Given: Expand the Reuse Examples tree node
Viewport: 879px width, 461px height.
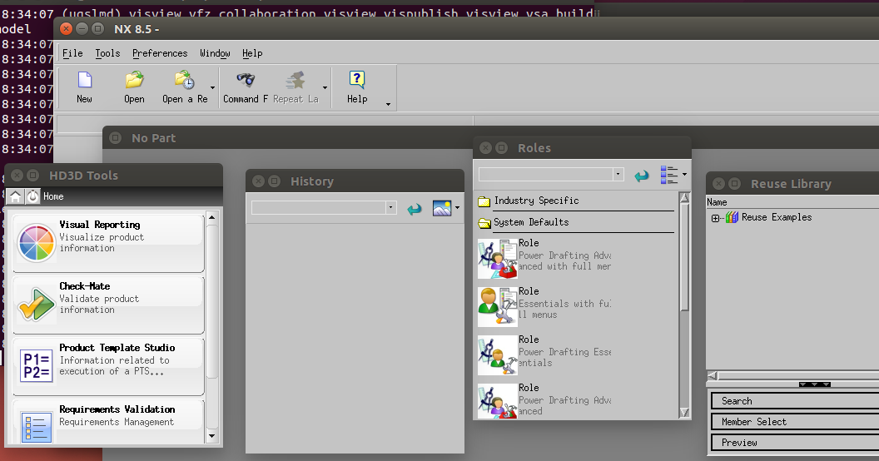Looking at the screenshot, I should [715, 219].
